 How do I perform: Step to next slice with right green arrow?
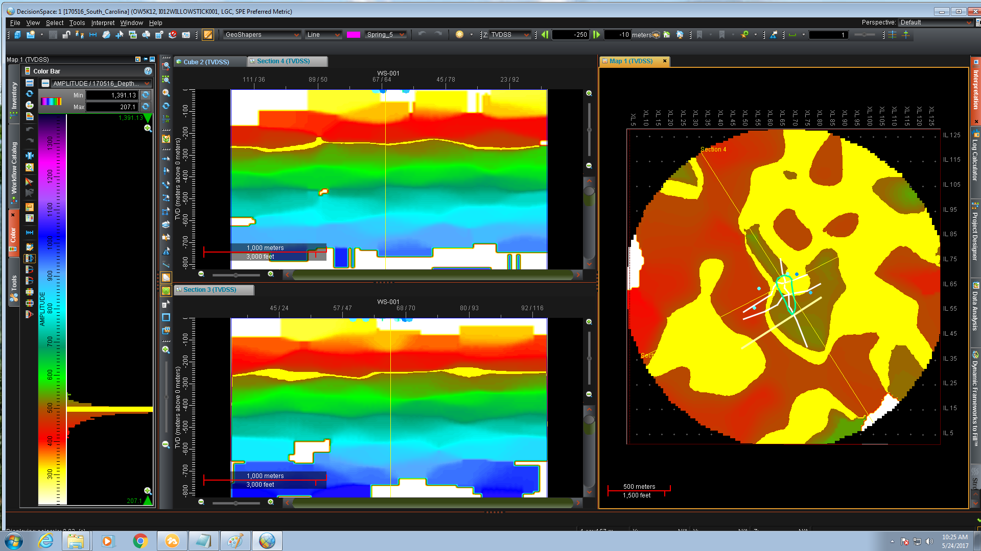(596, 35)
